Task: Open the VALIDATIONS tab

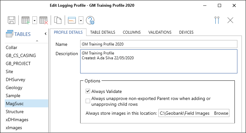Action: click(x=160, y=32)
